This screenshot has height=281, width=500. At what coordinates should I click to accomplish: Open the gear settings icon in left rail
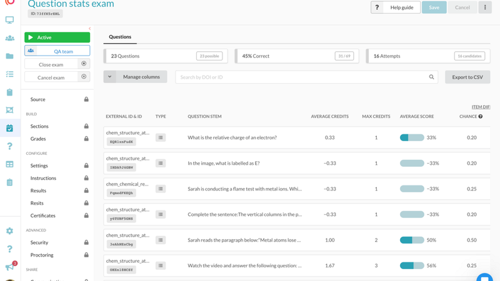[x=9, y=230]
